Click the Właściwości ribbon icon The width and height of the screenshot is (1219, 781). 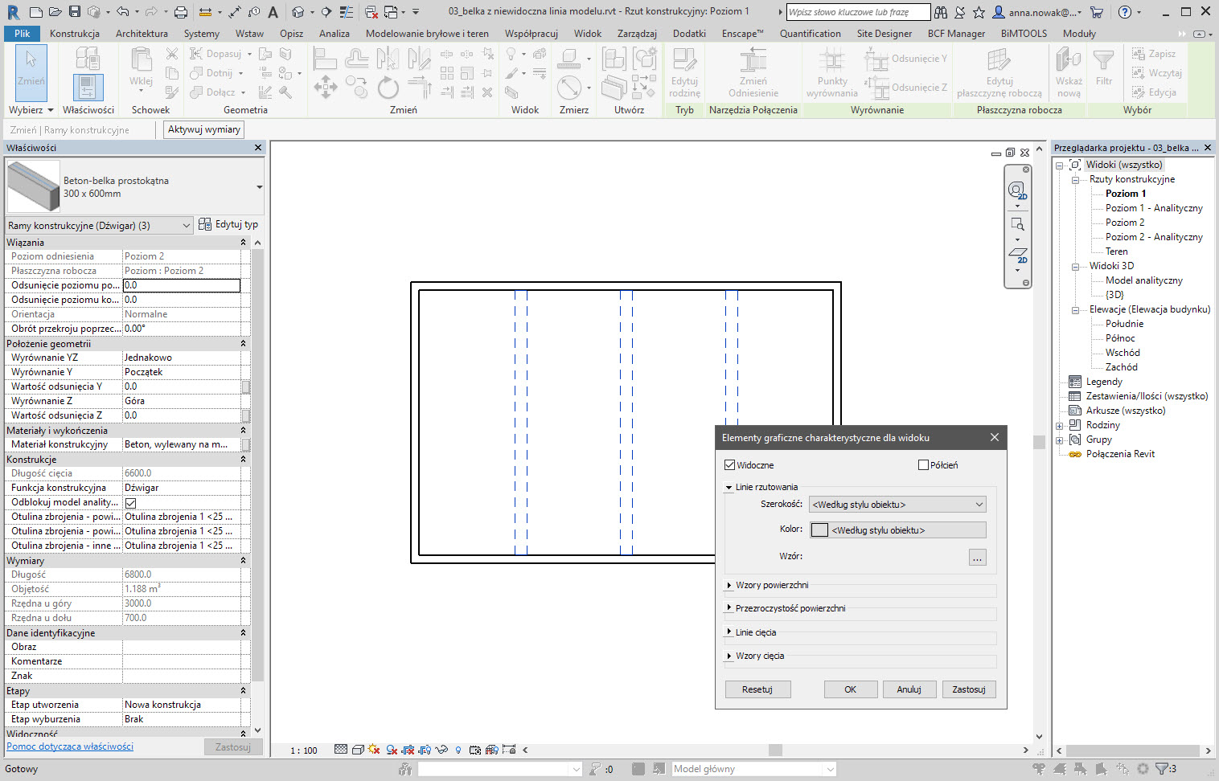pos(88,87)
